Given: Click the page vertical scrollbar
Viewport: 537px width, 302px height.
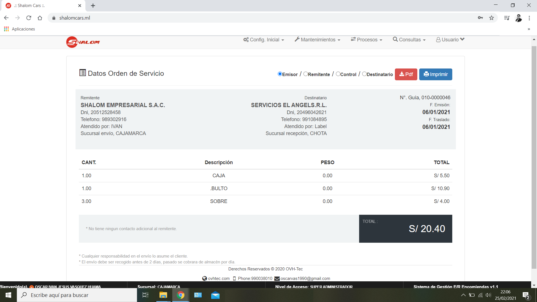Looking at the screenshot, I should tap(534, 157).
